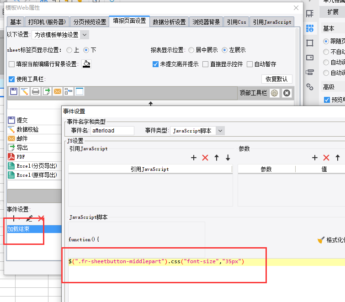The height and width of the screenshot is (302, 345).
Task: Select PDF in the button list
Action: point(34,157)
